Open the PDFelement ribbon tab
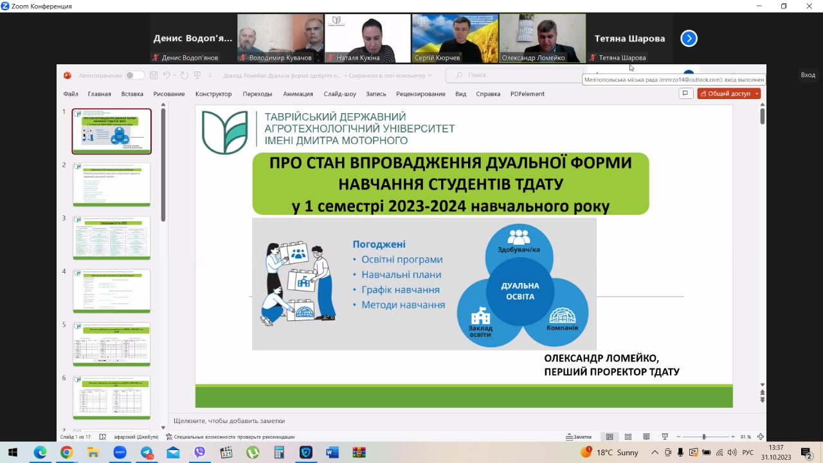This screenshot has height=463, width=823. (x=527, y=94)
